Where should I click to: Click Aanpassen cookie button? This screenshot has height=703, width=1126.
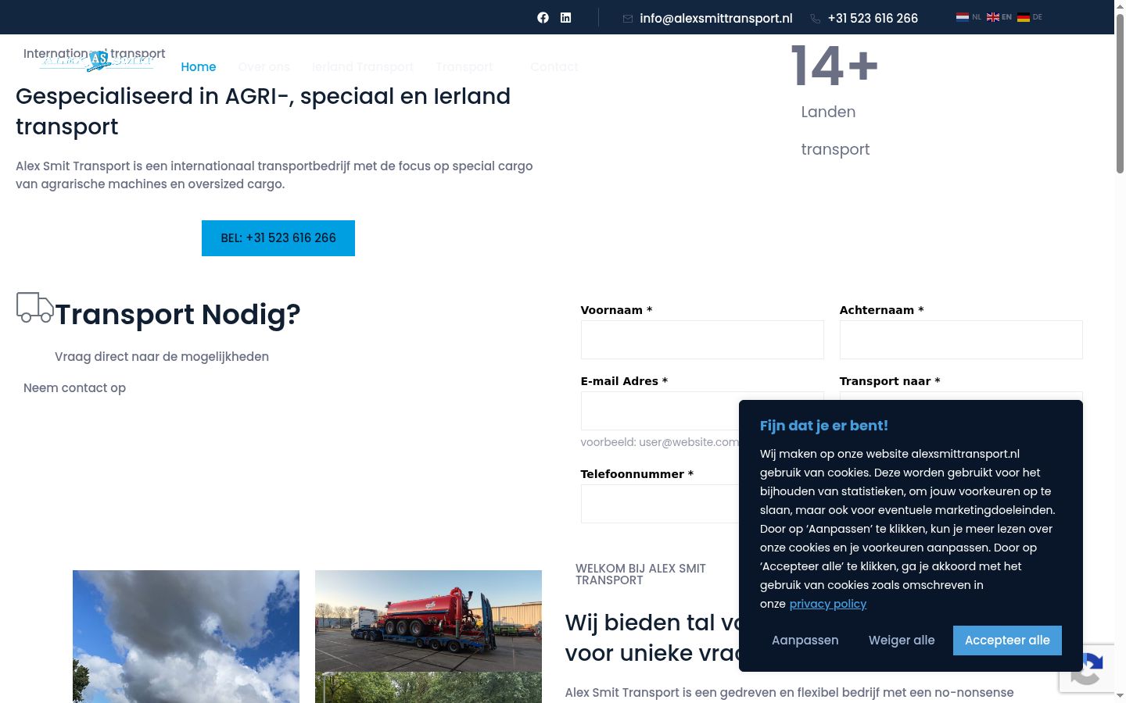[805, 641]
